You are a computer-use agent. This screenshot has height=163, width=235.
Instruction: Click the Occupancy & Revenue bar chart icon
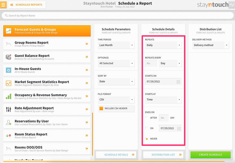pyautogui.click(x=8, y=96)
